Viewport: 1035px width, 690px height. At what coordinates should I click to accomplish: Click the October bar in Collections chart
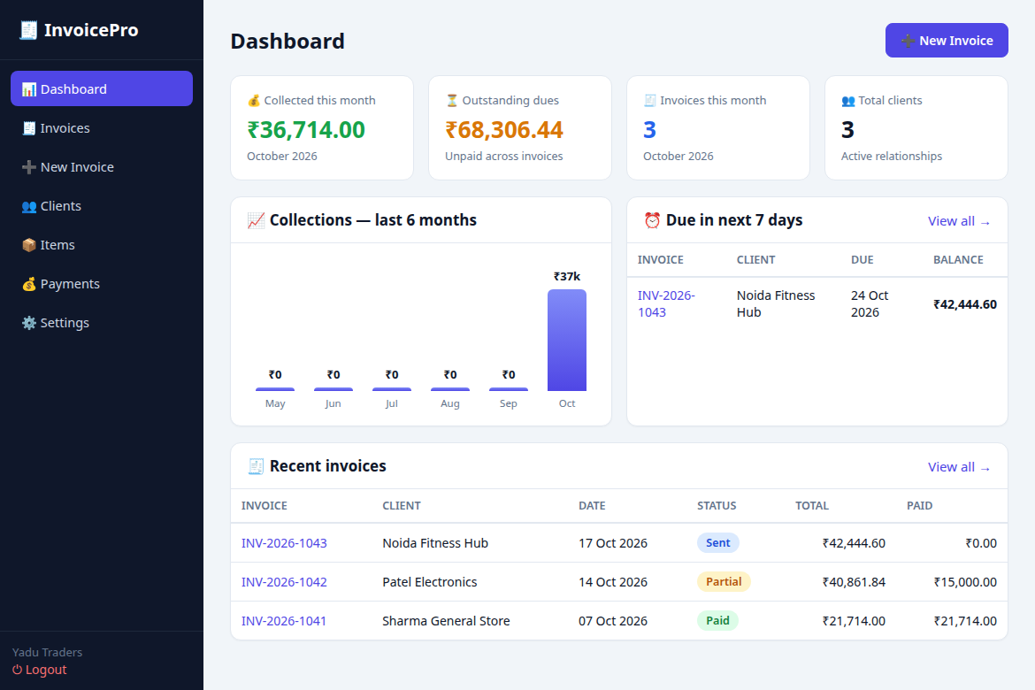point(567,340)
